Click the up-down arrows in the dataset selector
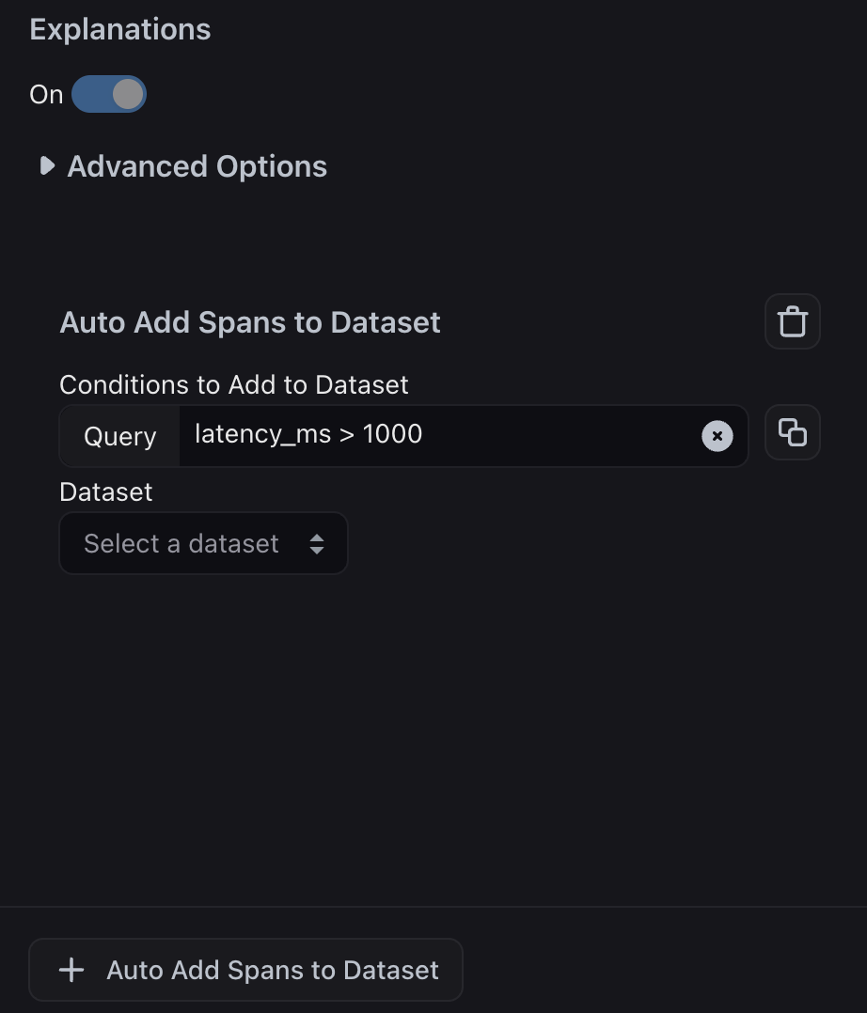The height and width of the screenshot is (1013, 867). coord(317,544)
